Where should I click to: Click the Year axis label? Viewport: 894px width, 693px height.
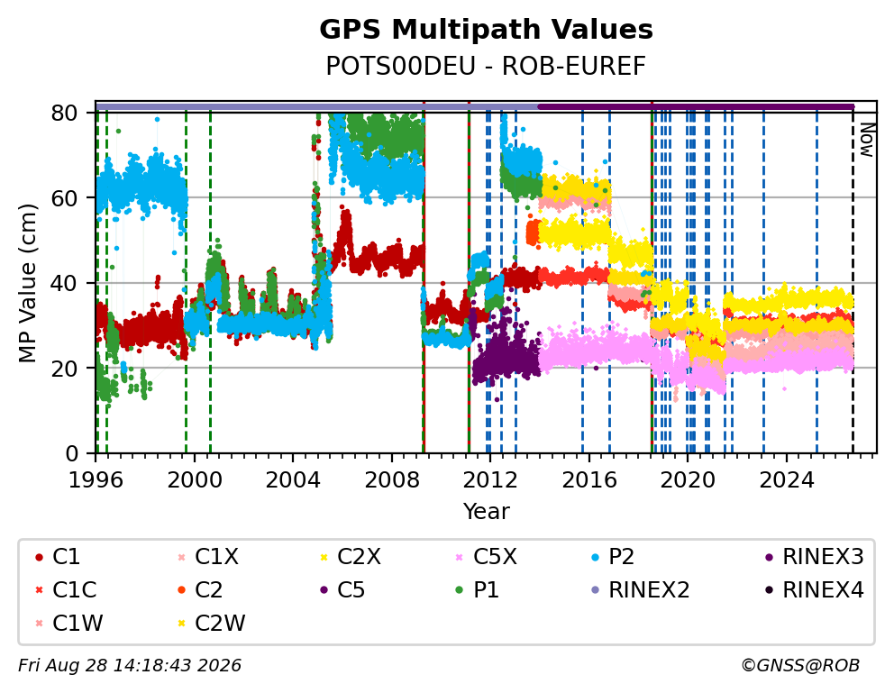(486, 511)
